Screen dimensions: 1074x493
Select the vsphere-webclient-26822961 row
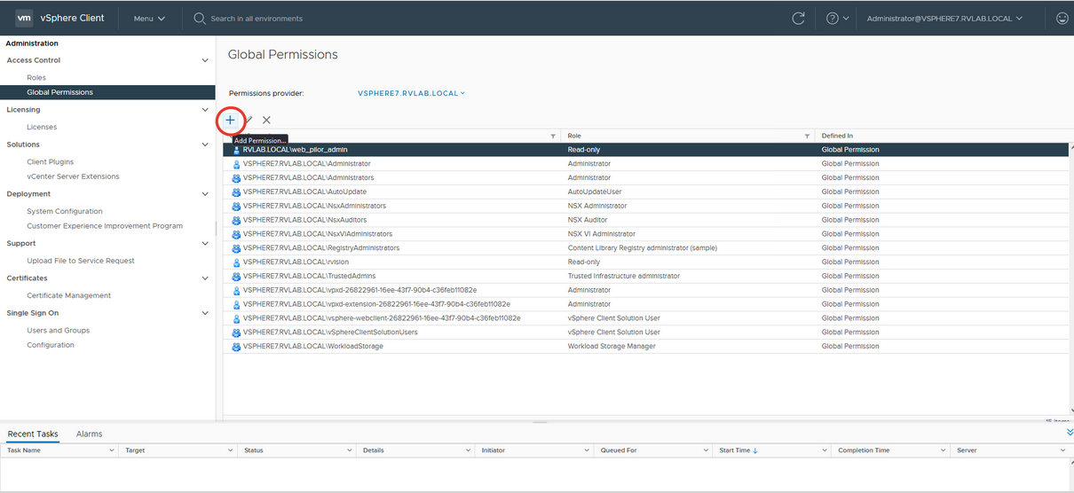(644, 318)
